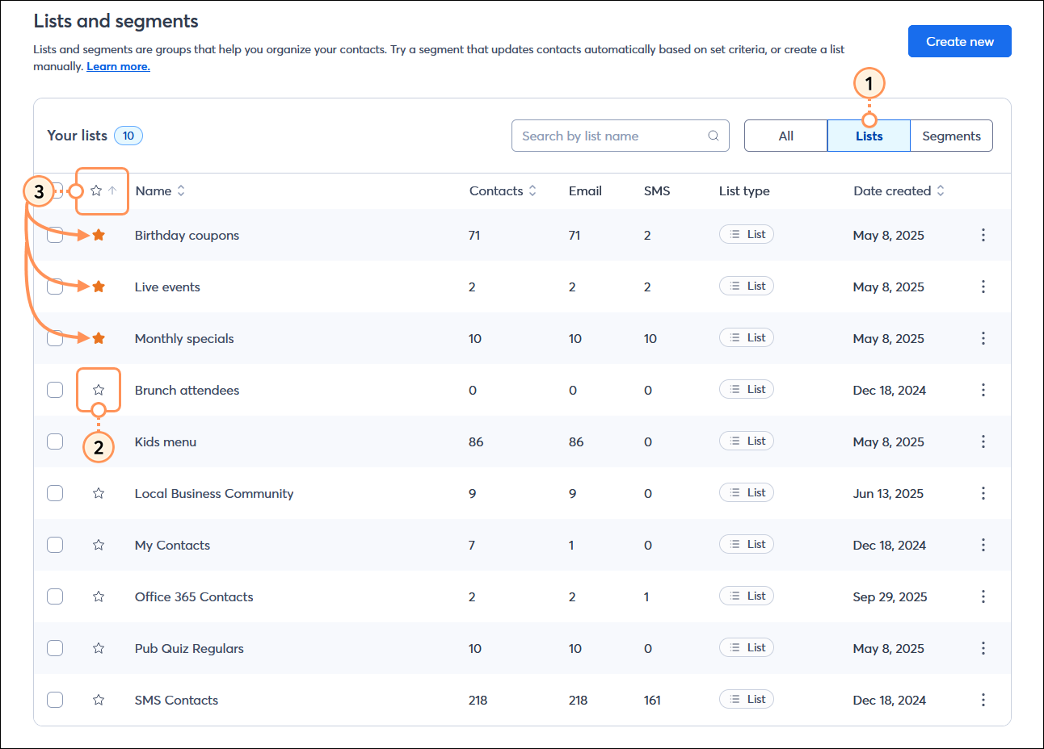The image size is (1044, 749).
Task: Open more options for My Contacts
Action: [983, 545]
